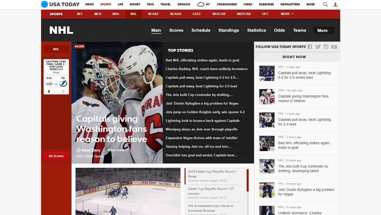Expand the More dropdown in NHL nav
Image resolution: width=381 pixels, height=215 pixels.
tap(324, 30)
